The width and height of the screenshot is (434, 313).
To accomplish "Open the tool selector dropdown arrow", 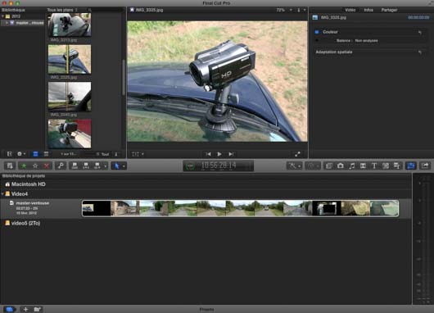I will click(124, 166).
